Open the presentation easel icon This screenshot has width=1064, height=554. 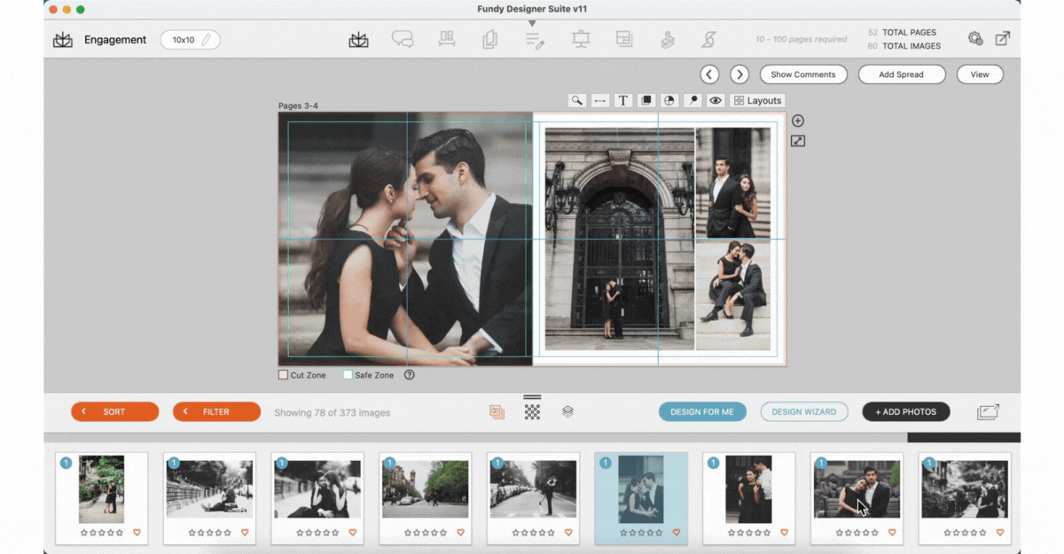point(581,39)
